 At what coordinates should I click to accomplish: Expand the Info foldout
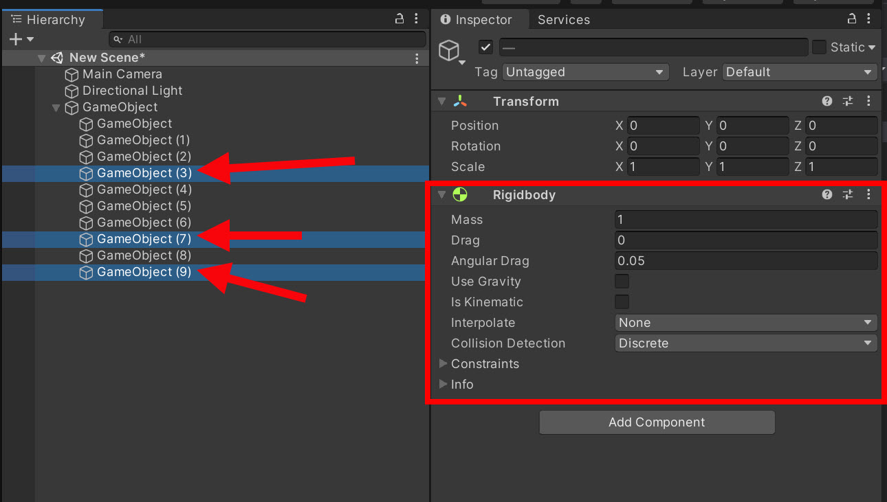[443, 384]
